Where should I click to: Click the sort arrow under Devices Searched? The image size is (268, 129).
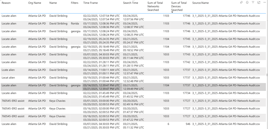click(172, 12)
